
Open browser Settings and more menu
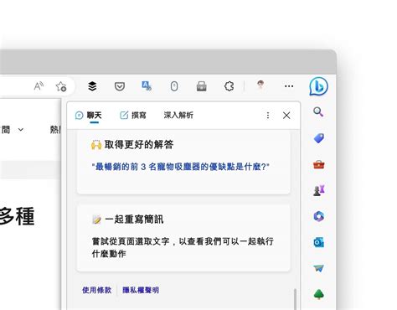(x=289, y=86)
